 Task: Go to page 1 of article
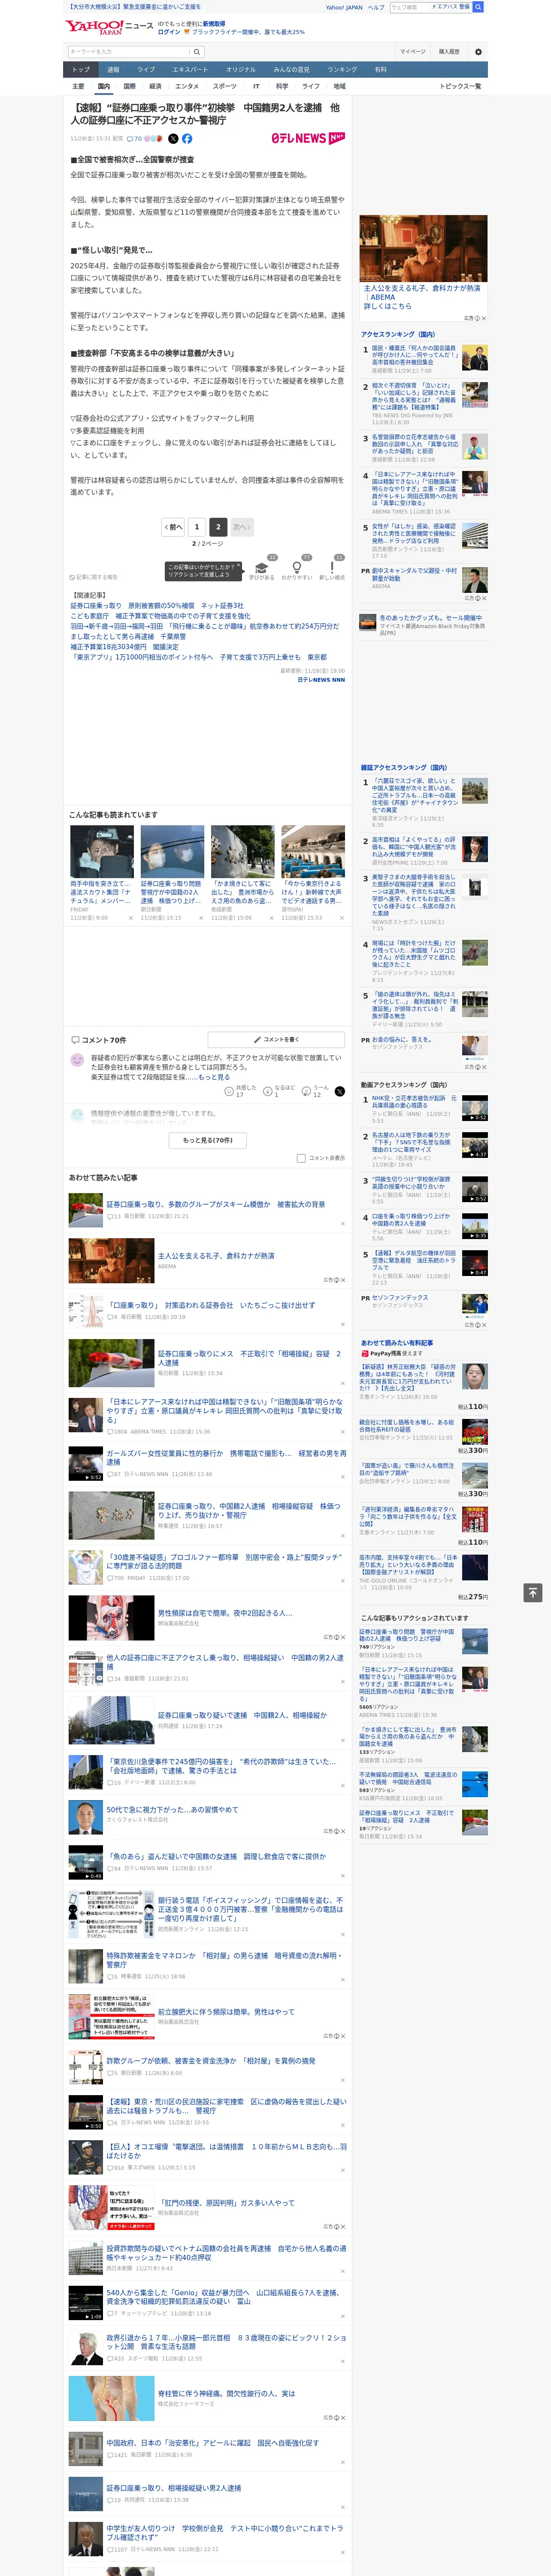[196, 526]
